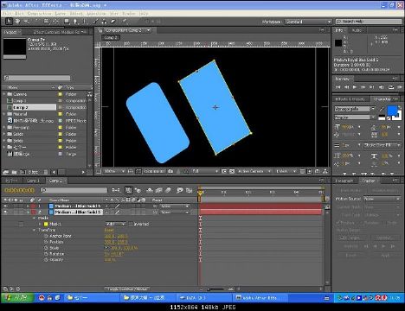Select the Hand tool
Image resolution: width=405 pixels, height=311 pixels.
tap(17, 21)
